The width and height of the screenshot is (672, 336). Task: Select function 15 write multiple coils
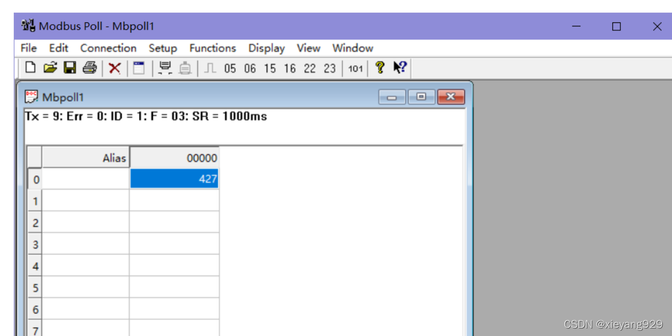[270, 69]
